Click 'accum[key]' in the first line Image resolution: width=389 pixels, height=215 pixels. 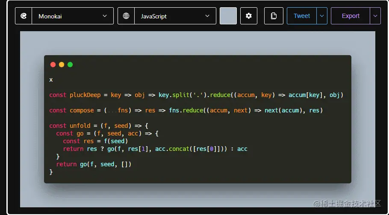point(306,95)
